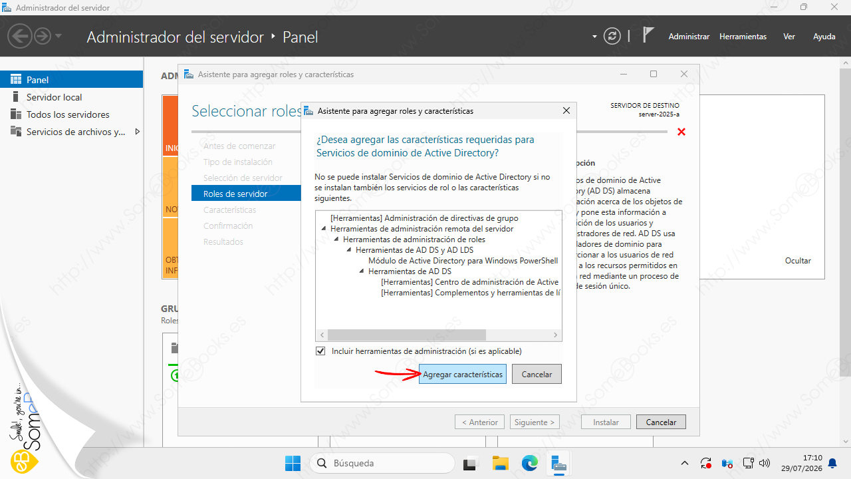Select Servicios de archivos y... in sidebar

(76, 132)
